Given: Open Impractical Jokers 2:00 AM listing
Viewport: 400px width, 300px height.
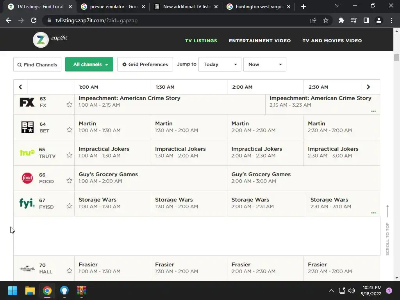Looking at the screenshot, I should pos(265,153).
